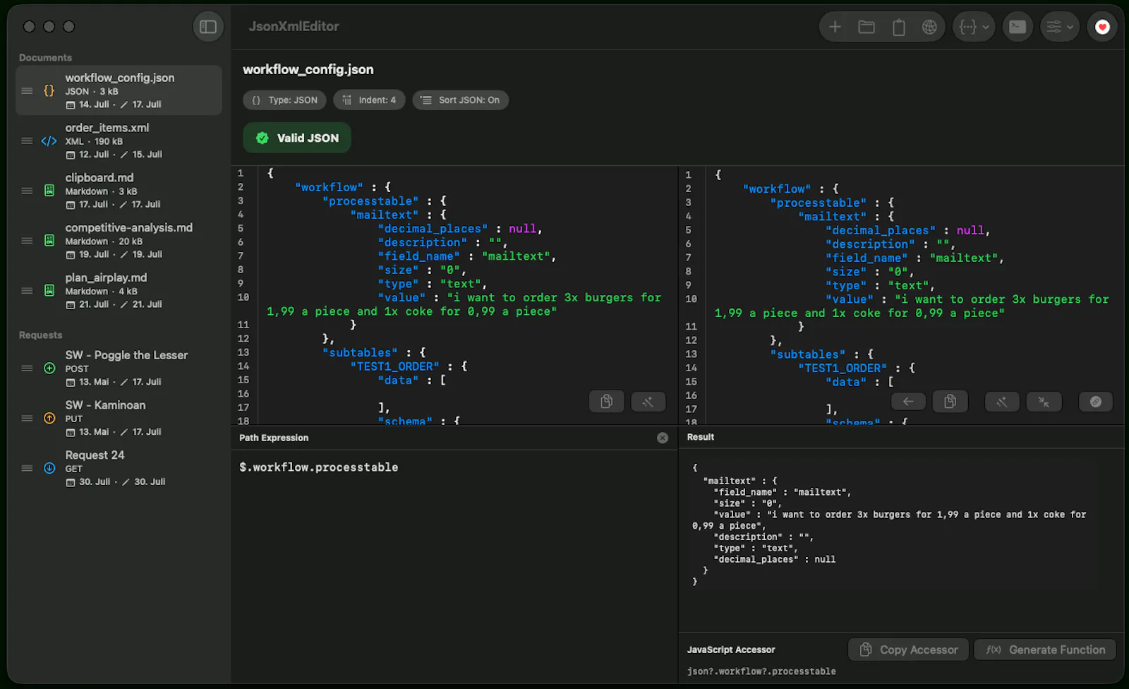Click the POST plus icon beside Poggle the Lesser
This screenshot has width=1129, height=689.
pos(49,368)
